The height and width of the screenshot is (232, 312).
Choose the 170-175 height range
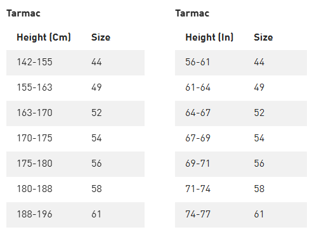click(34, 138)
